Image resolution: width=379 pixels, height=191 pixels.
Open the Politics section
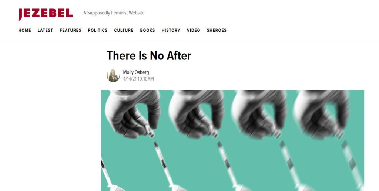pyautogui.click(x=98, y=30)
